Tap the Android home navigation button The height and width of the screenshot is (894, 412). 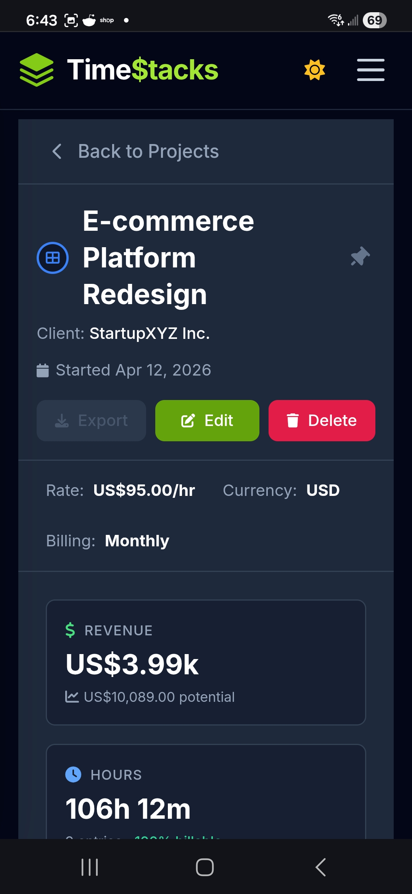click(x=205, y=866)
